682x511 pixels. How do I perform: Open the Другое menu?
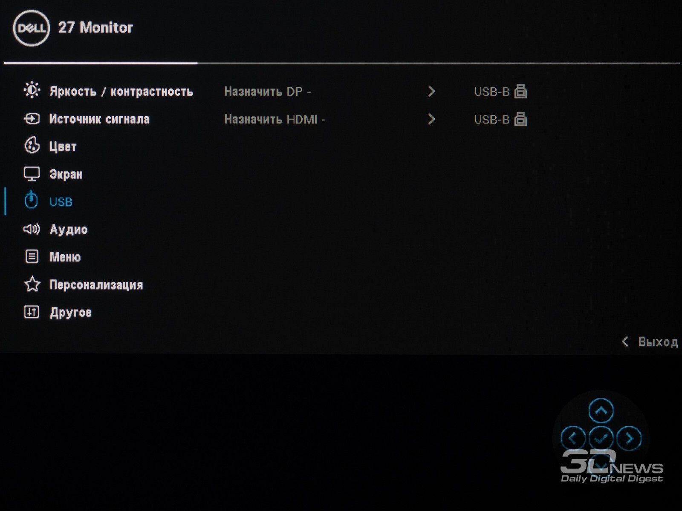pos(70,312)
